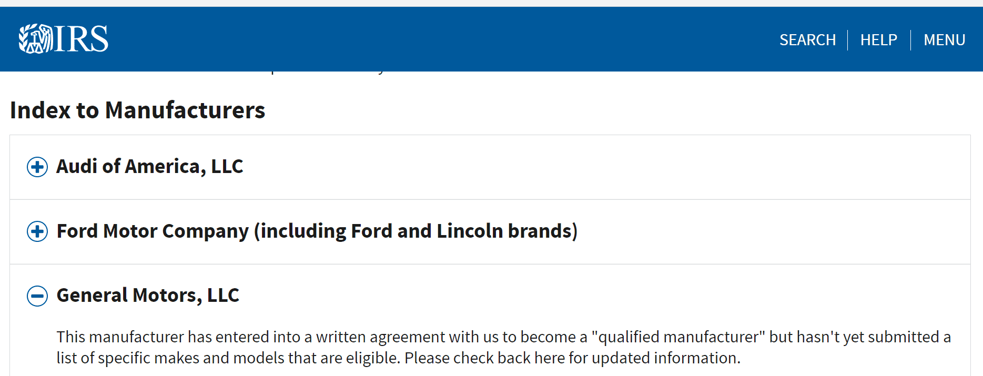Expand the Audi of America, LLC section title
Screen dimensions: 983x376
click(x=149, y=167)
